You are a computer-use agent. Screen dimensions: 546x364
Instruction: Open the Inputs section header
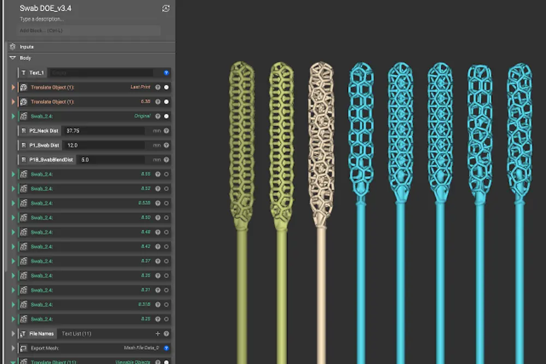tap(26, 47)
